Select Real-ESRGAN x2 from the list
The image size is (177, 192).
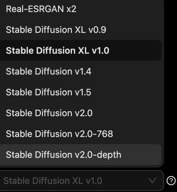click(80, 9)
